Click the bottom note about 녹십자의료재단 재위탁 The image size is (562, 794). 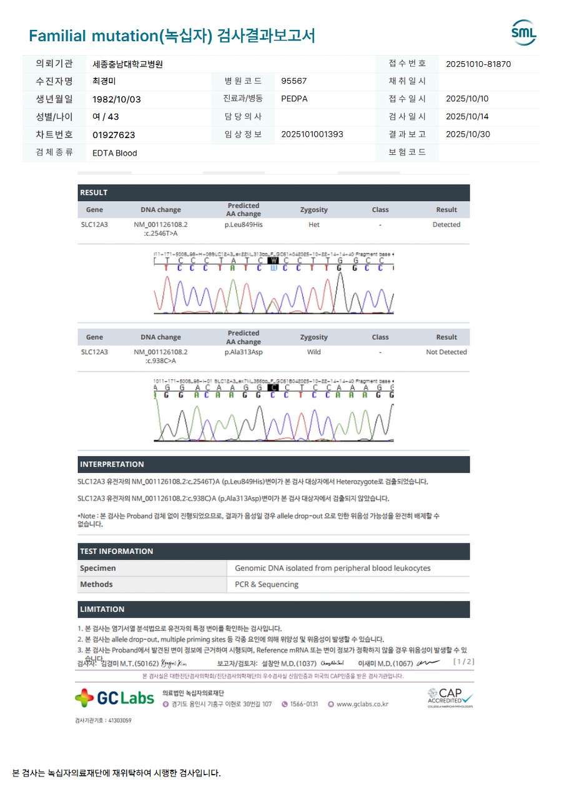[x=117, y=773]
